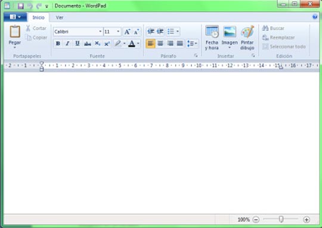Apply strikethrough formatting
The width and height of the screenshot is (322, 228).
click(x=88, y=43)
